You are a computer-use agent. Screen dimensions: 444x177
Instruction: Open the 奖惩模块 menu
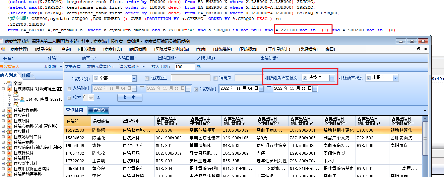[308, 49]
